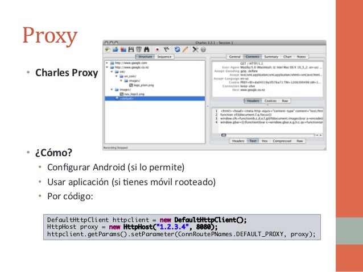
Task: Expand the http://www.google.com host node
Action: tap(107, 63)
